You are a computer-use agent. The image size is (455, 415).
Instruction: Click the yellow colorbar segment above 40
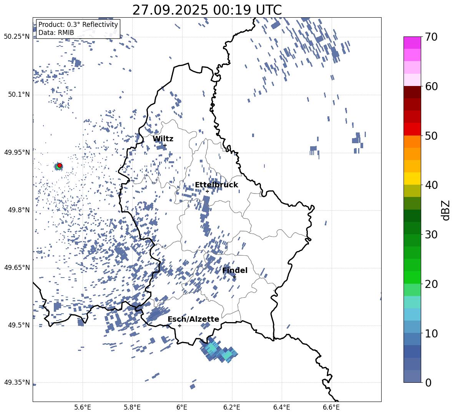pyautogui.click(x=412, y=179)
